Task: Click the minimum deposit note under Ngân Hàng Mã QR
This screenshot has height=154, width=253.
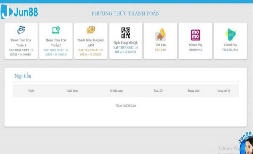Action: [x=126, y=50]
